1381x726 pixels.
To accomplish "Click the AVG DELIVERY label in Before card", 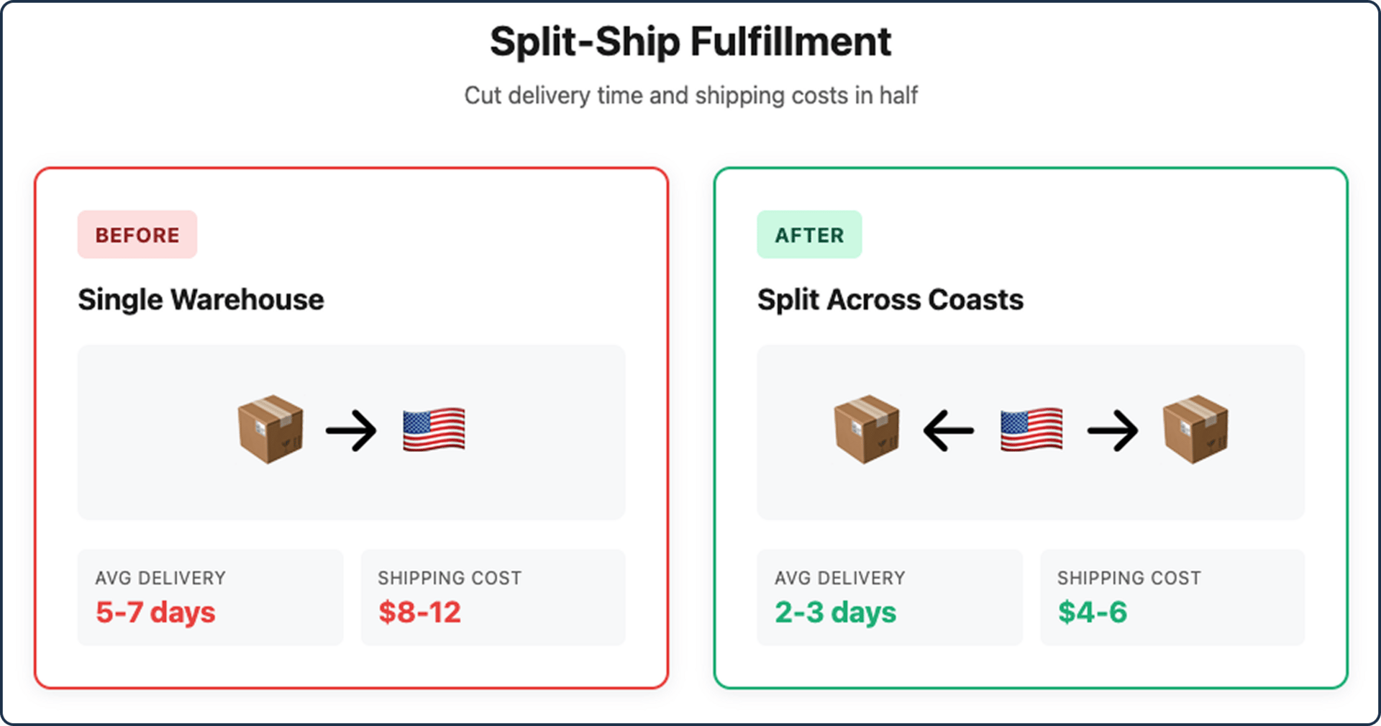I will (x=160, y=578).
